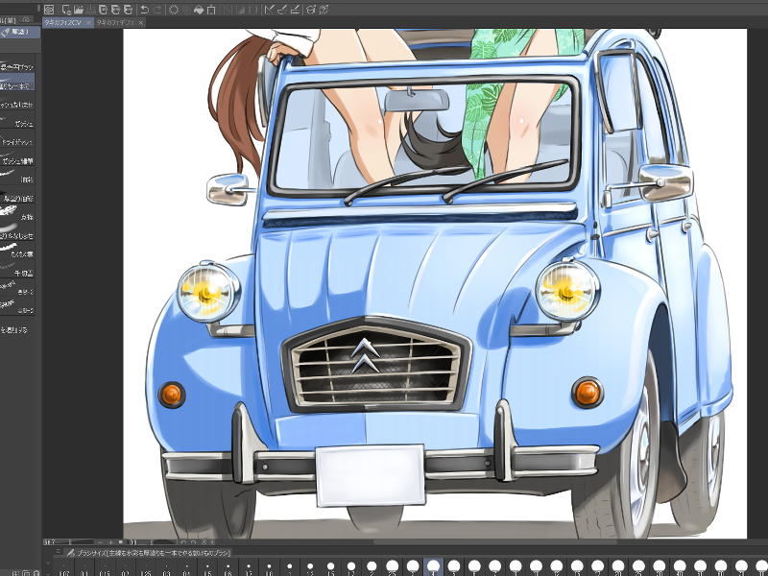Click the horizontal canvas scrollbar
Viewport: 768px width, 576px height.
click(x=494, y=541)
